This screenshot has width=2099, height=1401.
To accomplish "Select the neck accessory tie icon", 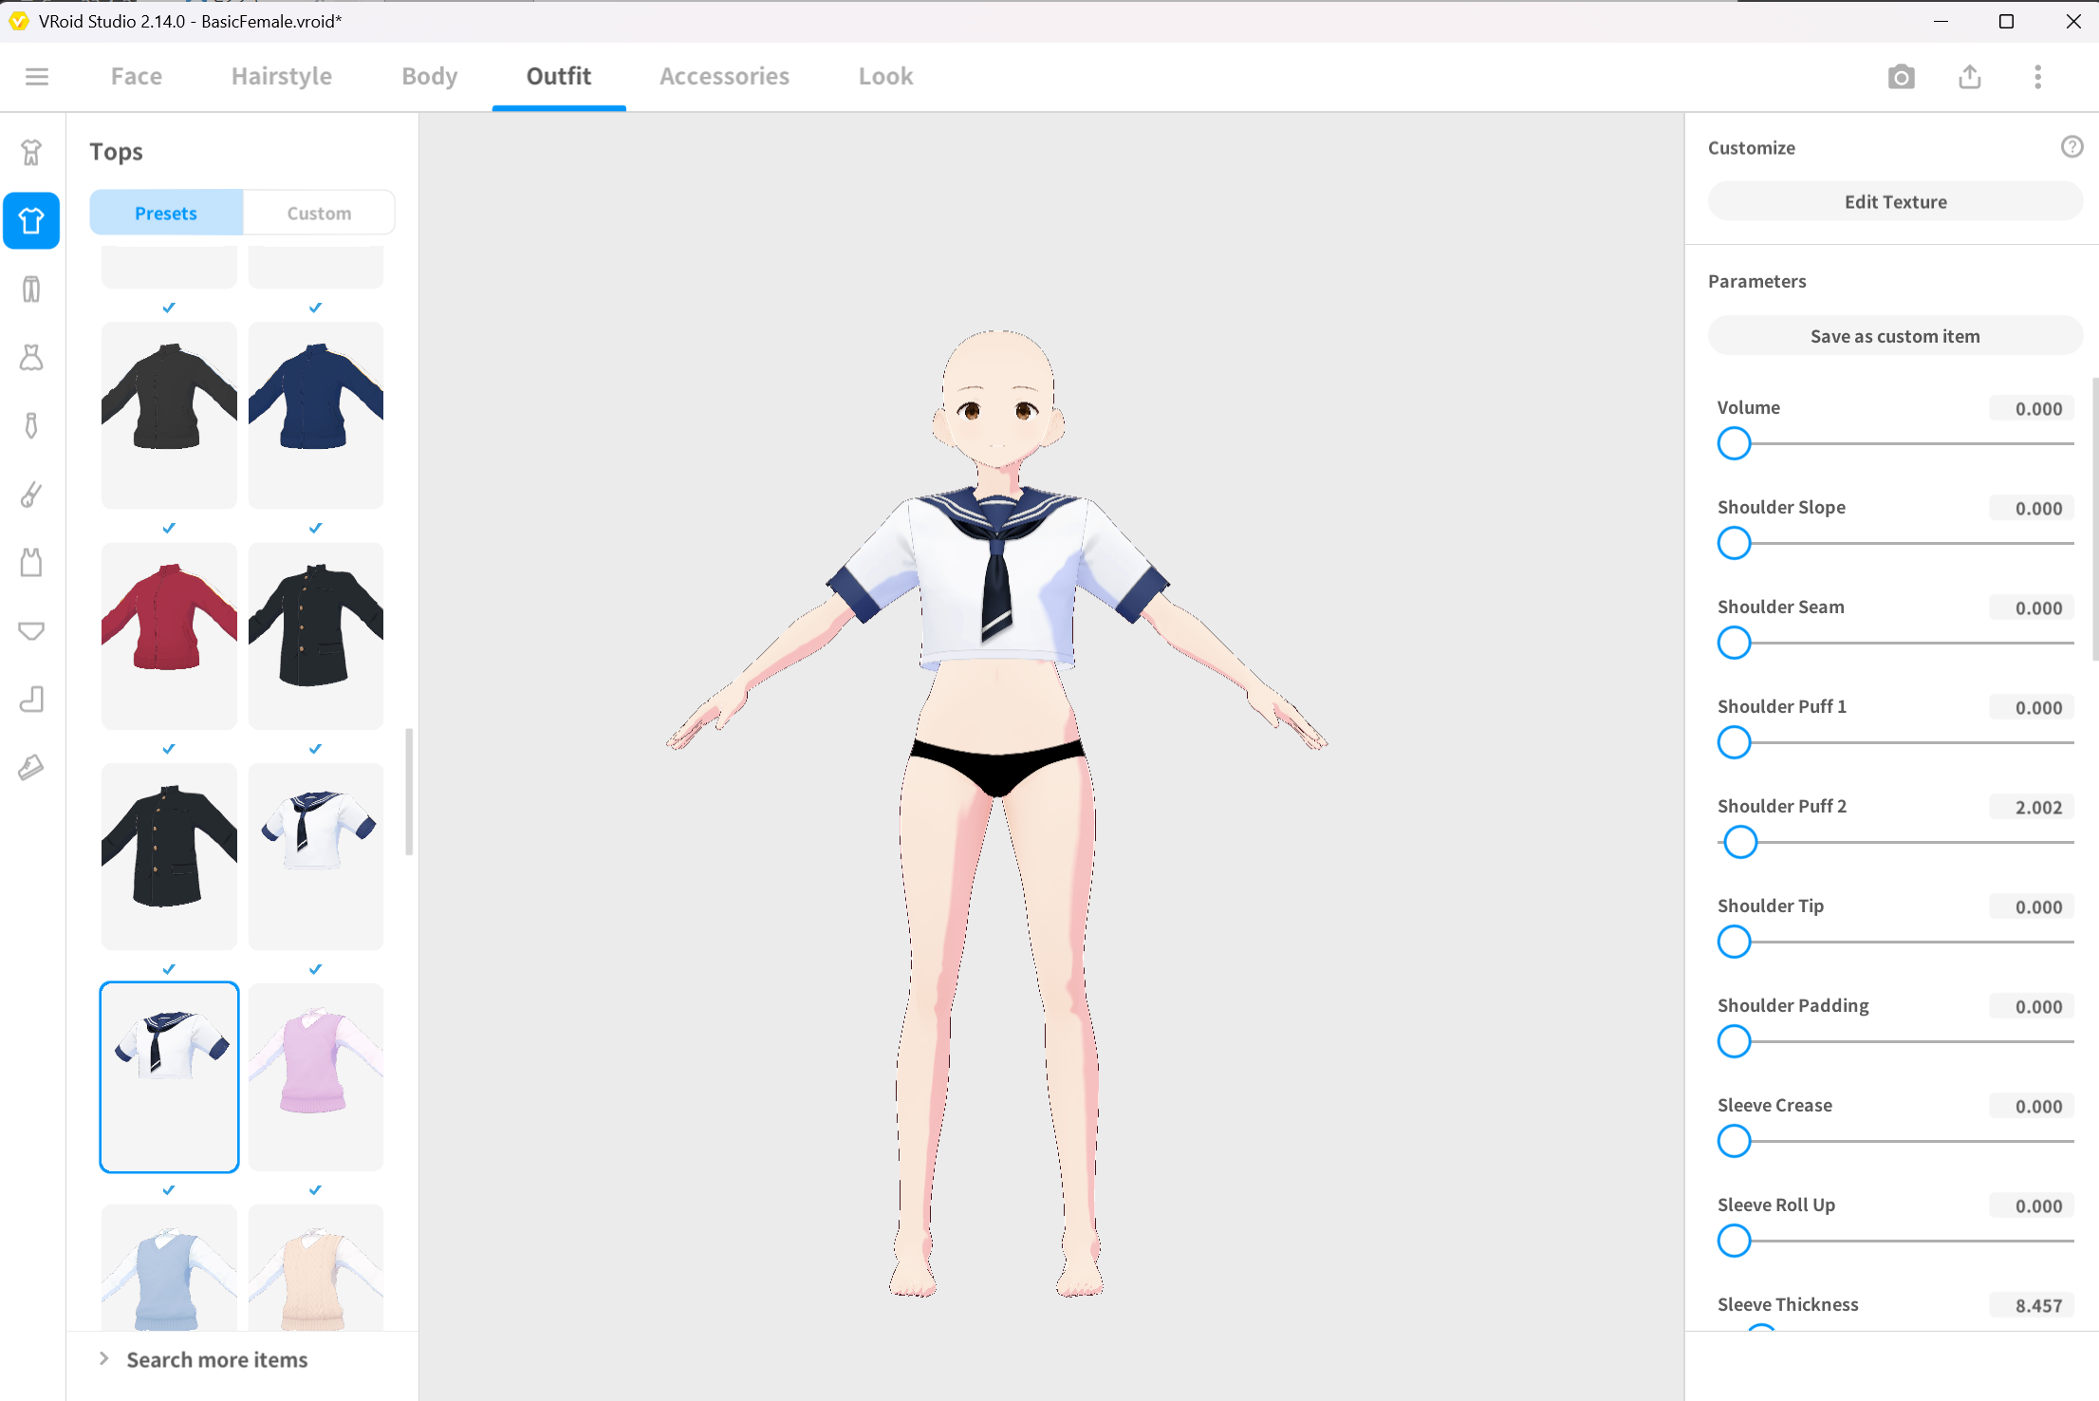I will pyautogui.click(x=31, y=425).
